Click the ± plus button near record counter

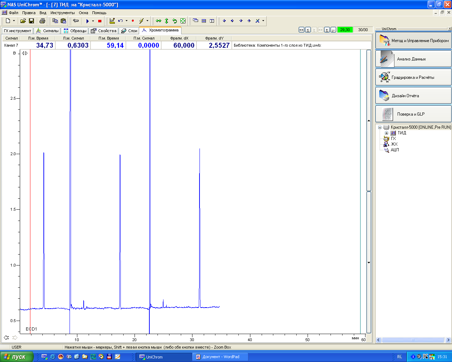pos(327,30)
